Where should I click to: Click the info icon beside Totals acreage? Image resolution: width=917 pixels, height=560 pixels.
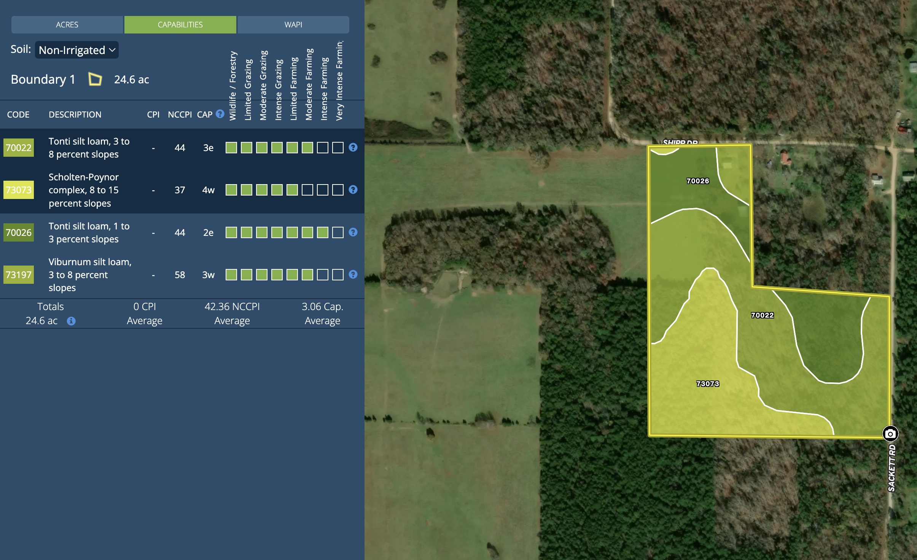click(71, 321)
